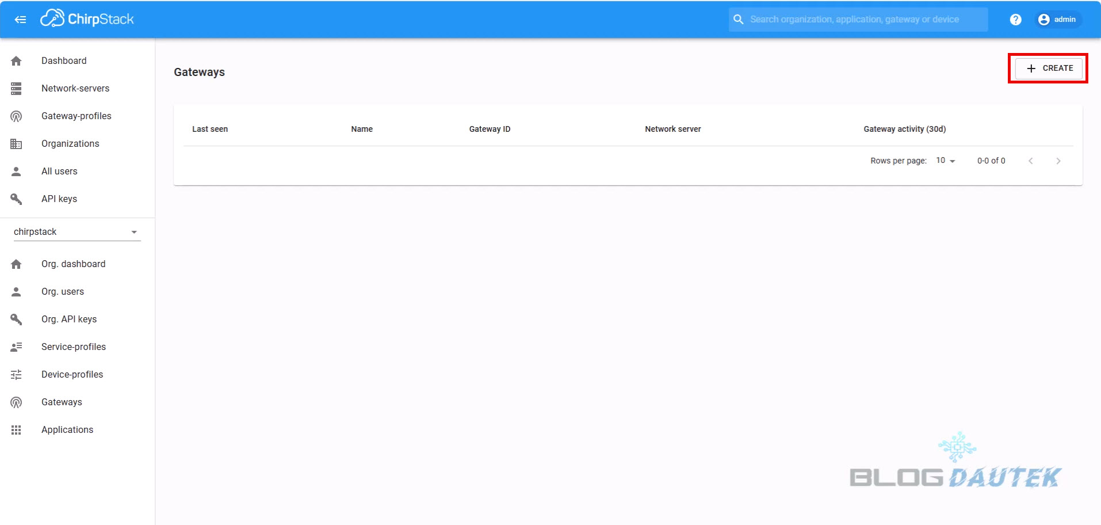Click the Organizations building icon

click(x=16, y=144)
